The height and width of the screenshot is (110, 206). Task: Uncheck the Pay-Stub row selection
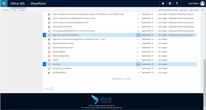tap(44, 64)
